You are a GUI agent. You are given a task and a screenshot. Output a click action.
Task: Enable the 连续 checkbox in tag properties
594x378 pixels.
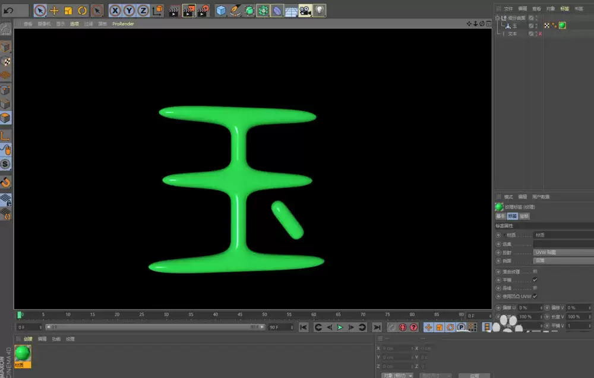click(x=535, y=288)
